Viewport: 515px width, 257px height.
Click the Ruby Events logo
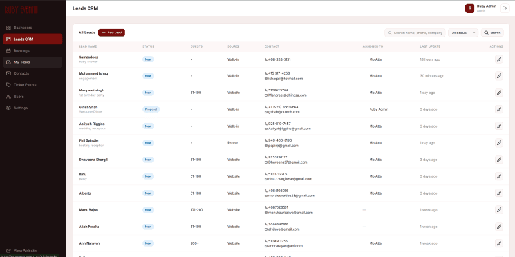point(21,10)
